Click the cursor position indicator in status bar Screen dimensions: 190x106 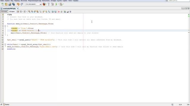[180, 105]
